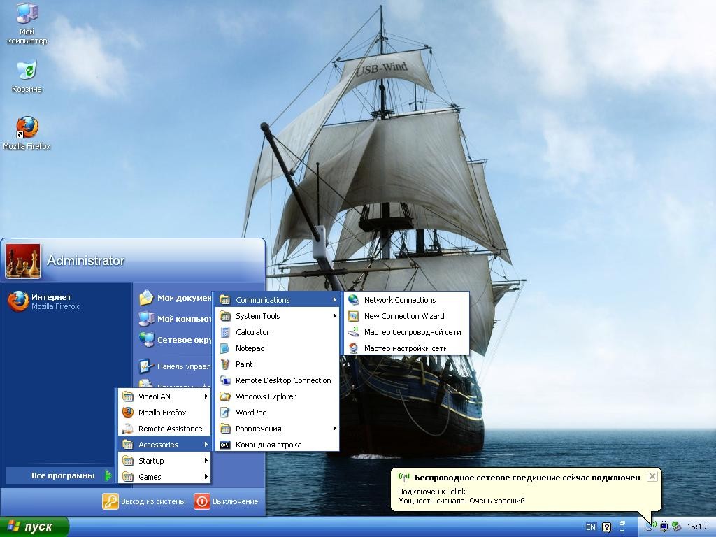
Task: Click the EN language indicator
Action: 590,527
